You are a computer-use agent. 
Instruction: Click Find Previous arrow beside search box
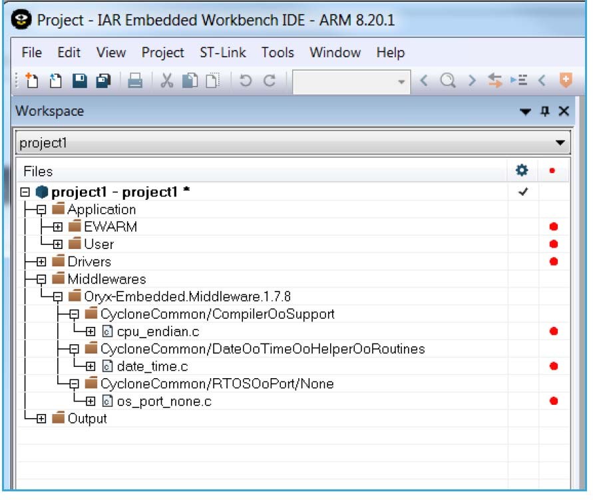[x=425, y=81]
